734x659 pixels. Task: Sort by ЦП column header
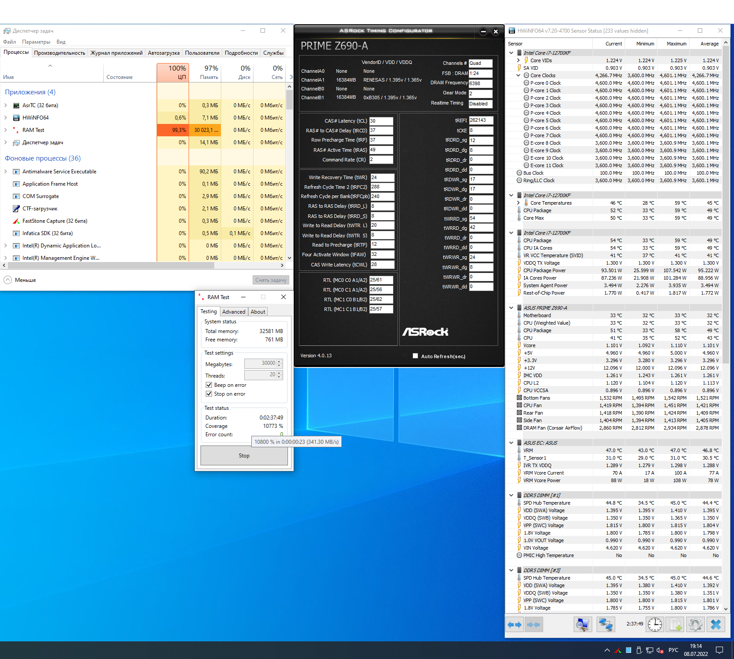click(x=173, y=72)
